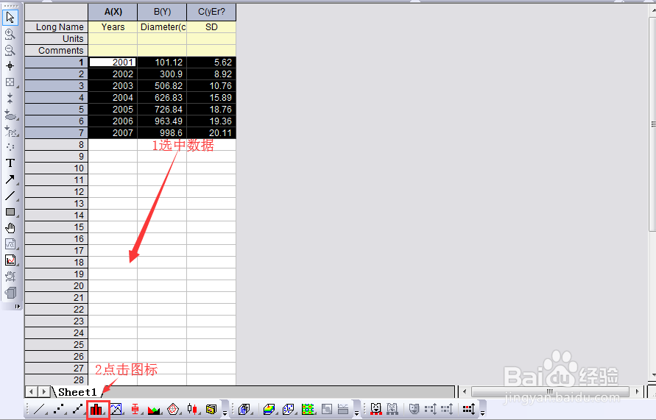Click the red Mask Range icon

(x=376, y=409)
